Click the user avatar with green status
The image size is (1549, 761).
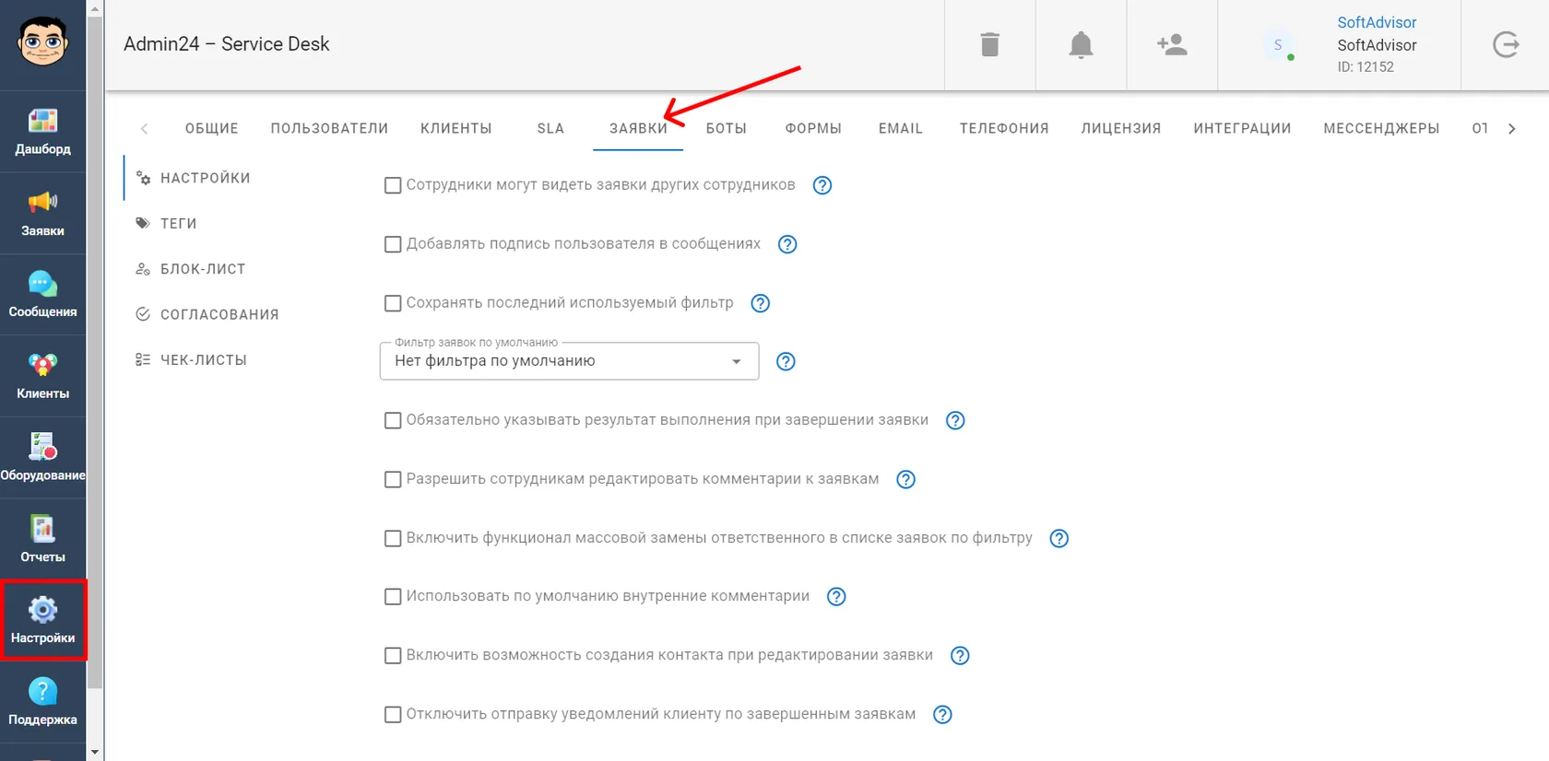point(1278,44)
